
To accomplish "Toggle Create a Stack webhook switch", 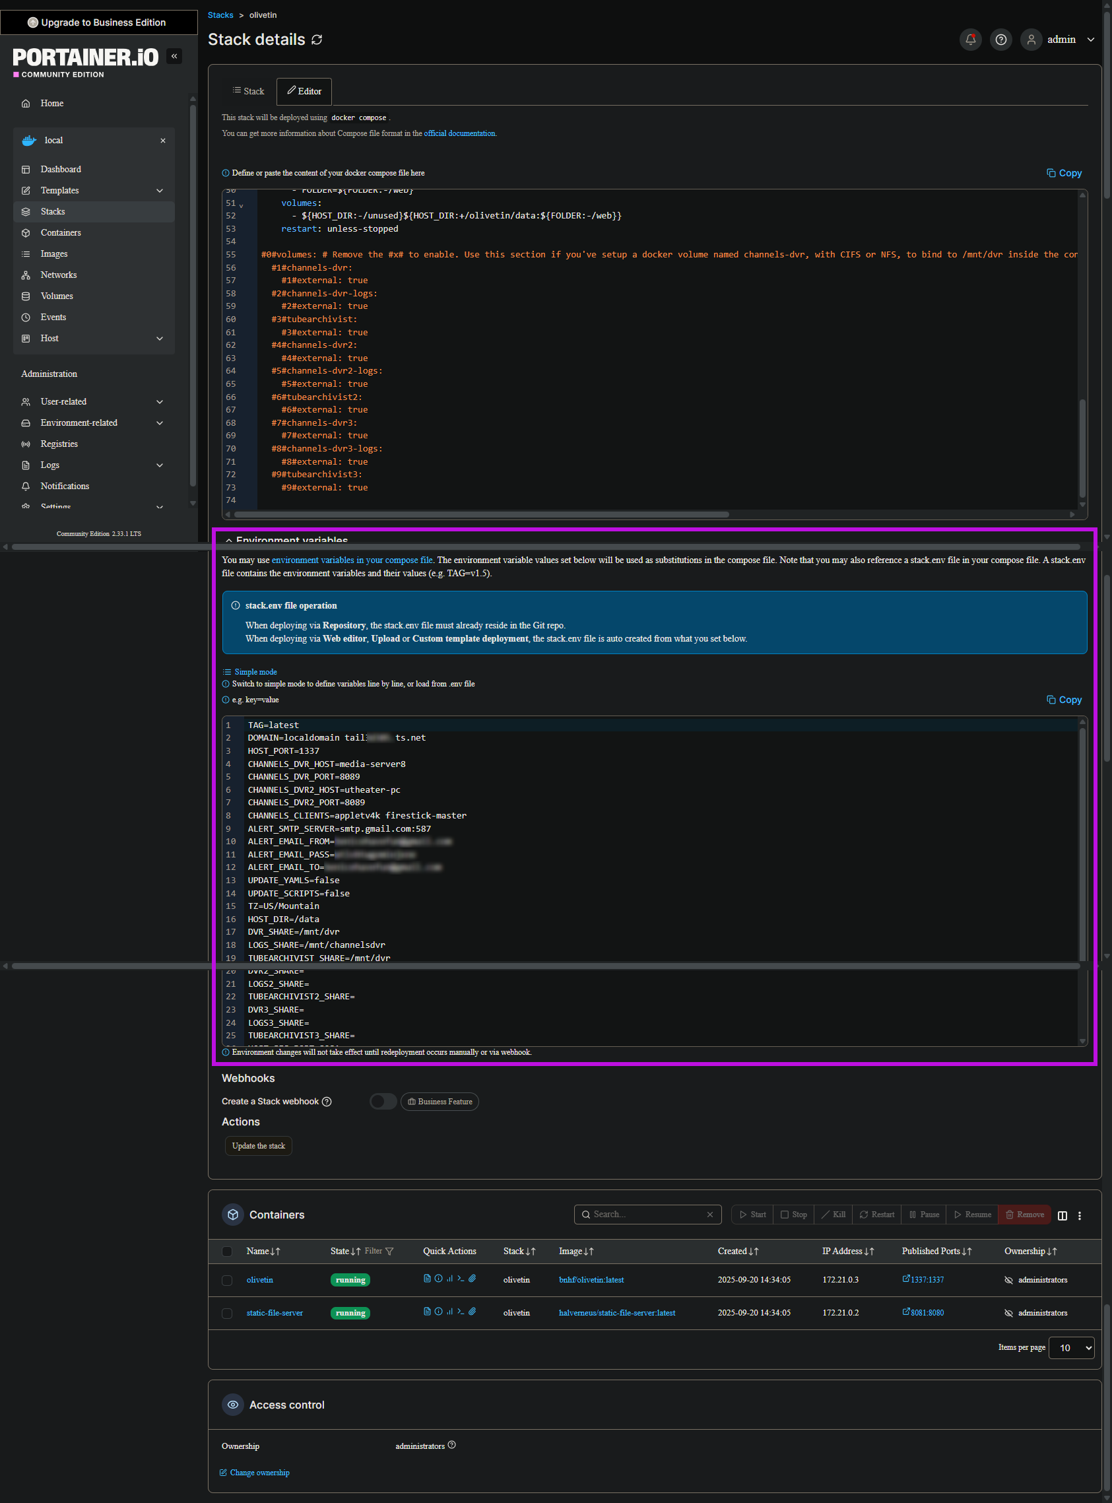I will click(383, 1101).
